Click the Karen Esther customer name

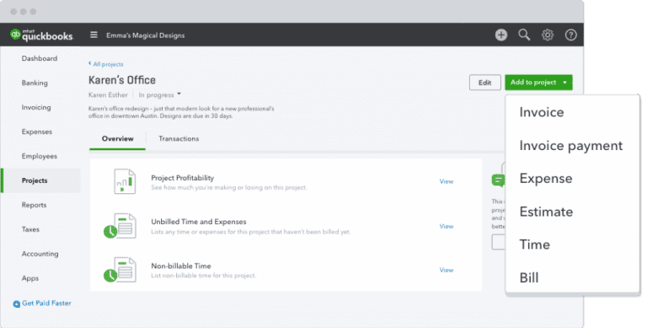coord(108,95)
